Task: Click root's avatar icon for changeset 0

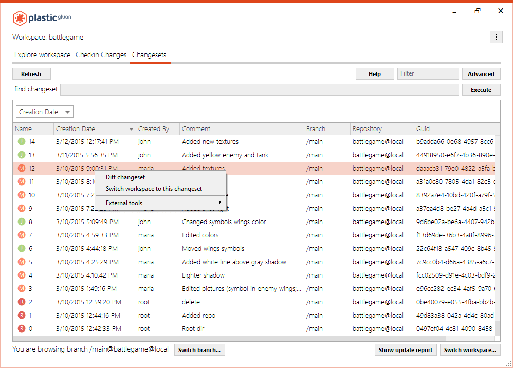Action: [22, 329]
